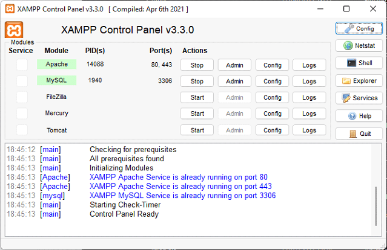The image size is (387, 250).
Task: Start the FileZilla module
Action: coord(197,98)
